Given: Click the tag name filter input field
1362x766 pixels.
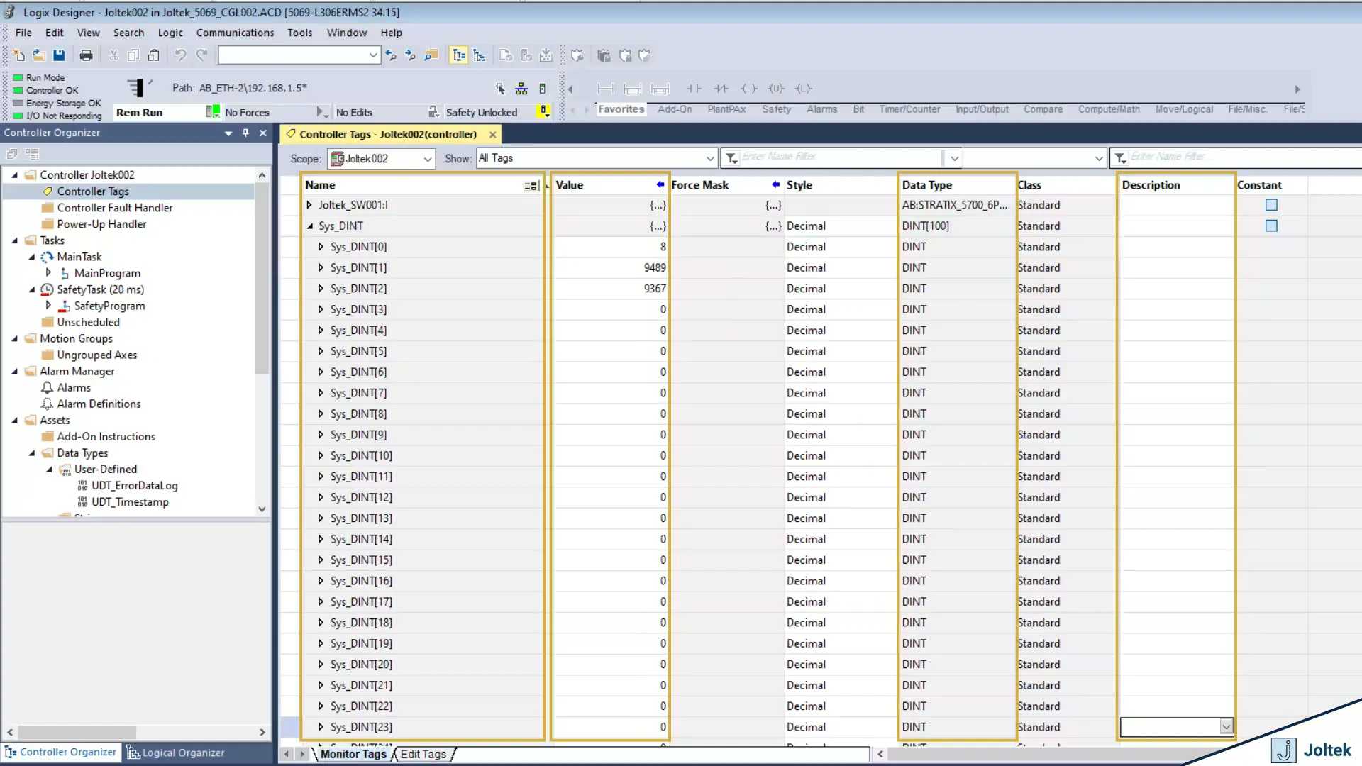Looking at the screenshot, I should point(841,157).
